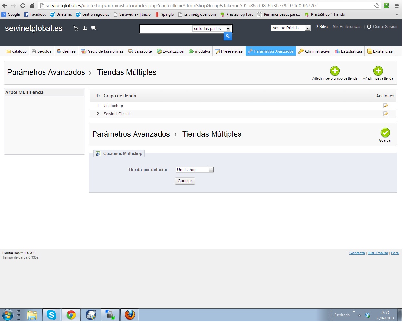Click the 'Bug Tracker' footer link
The width and height of the screenshot is (403, 322).
pos(378,253)
